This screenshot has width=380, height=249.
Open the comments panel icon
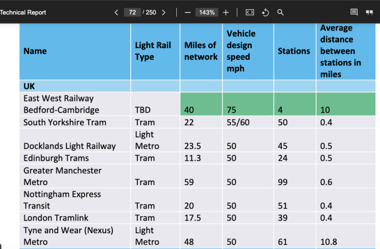(354, 12)
